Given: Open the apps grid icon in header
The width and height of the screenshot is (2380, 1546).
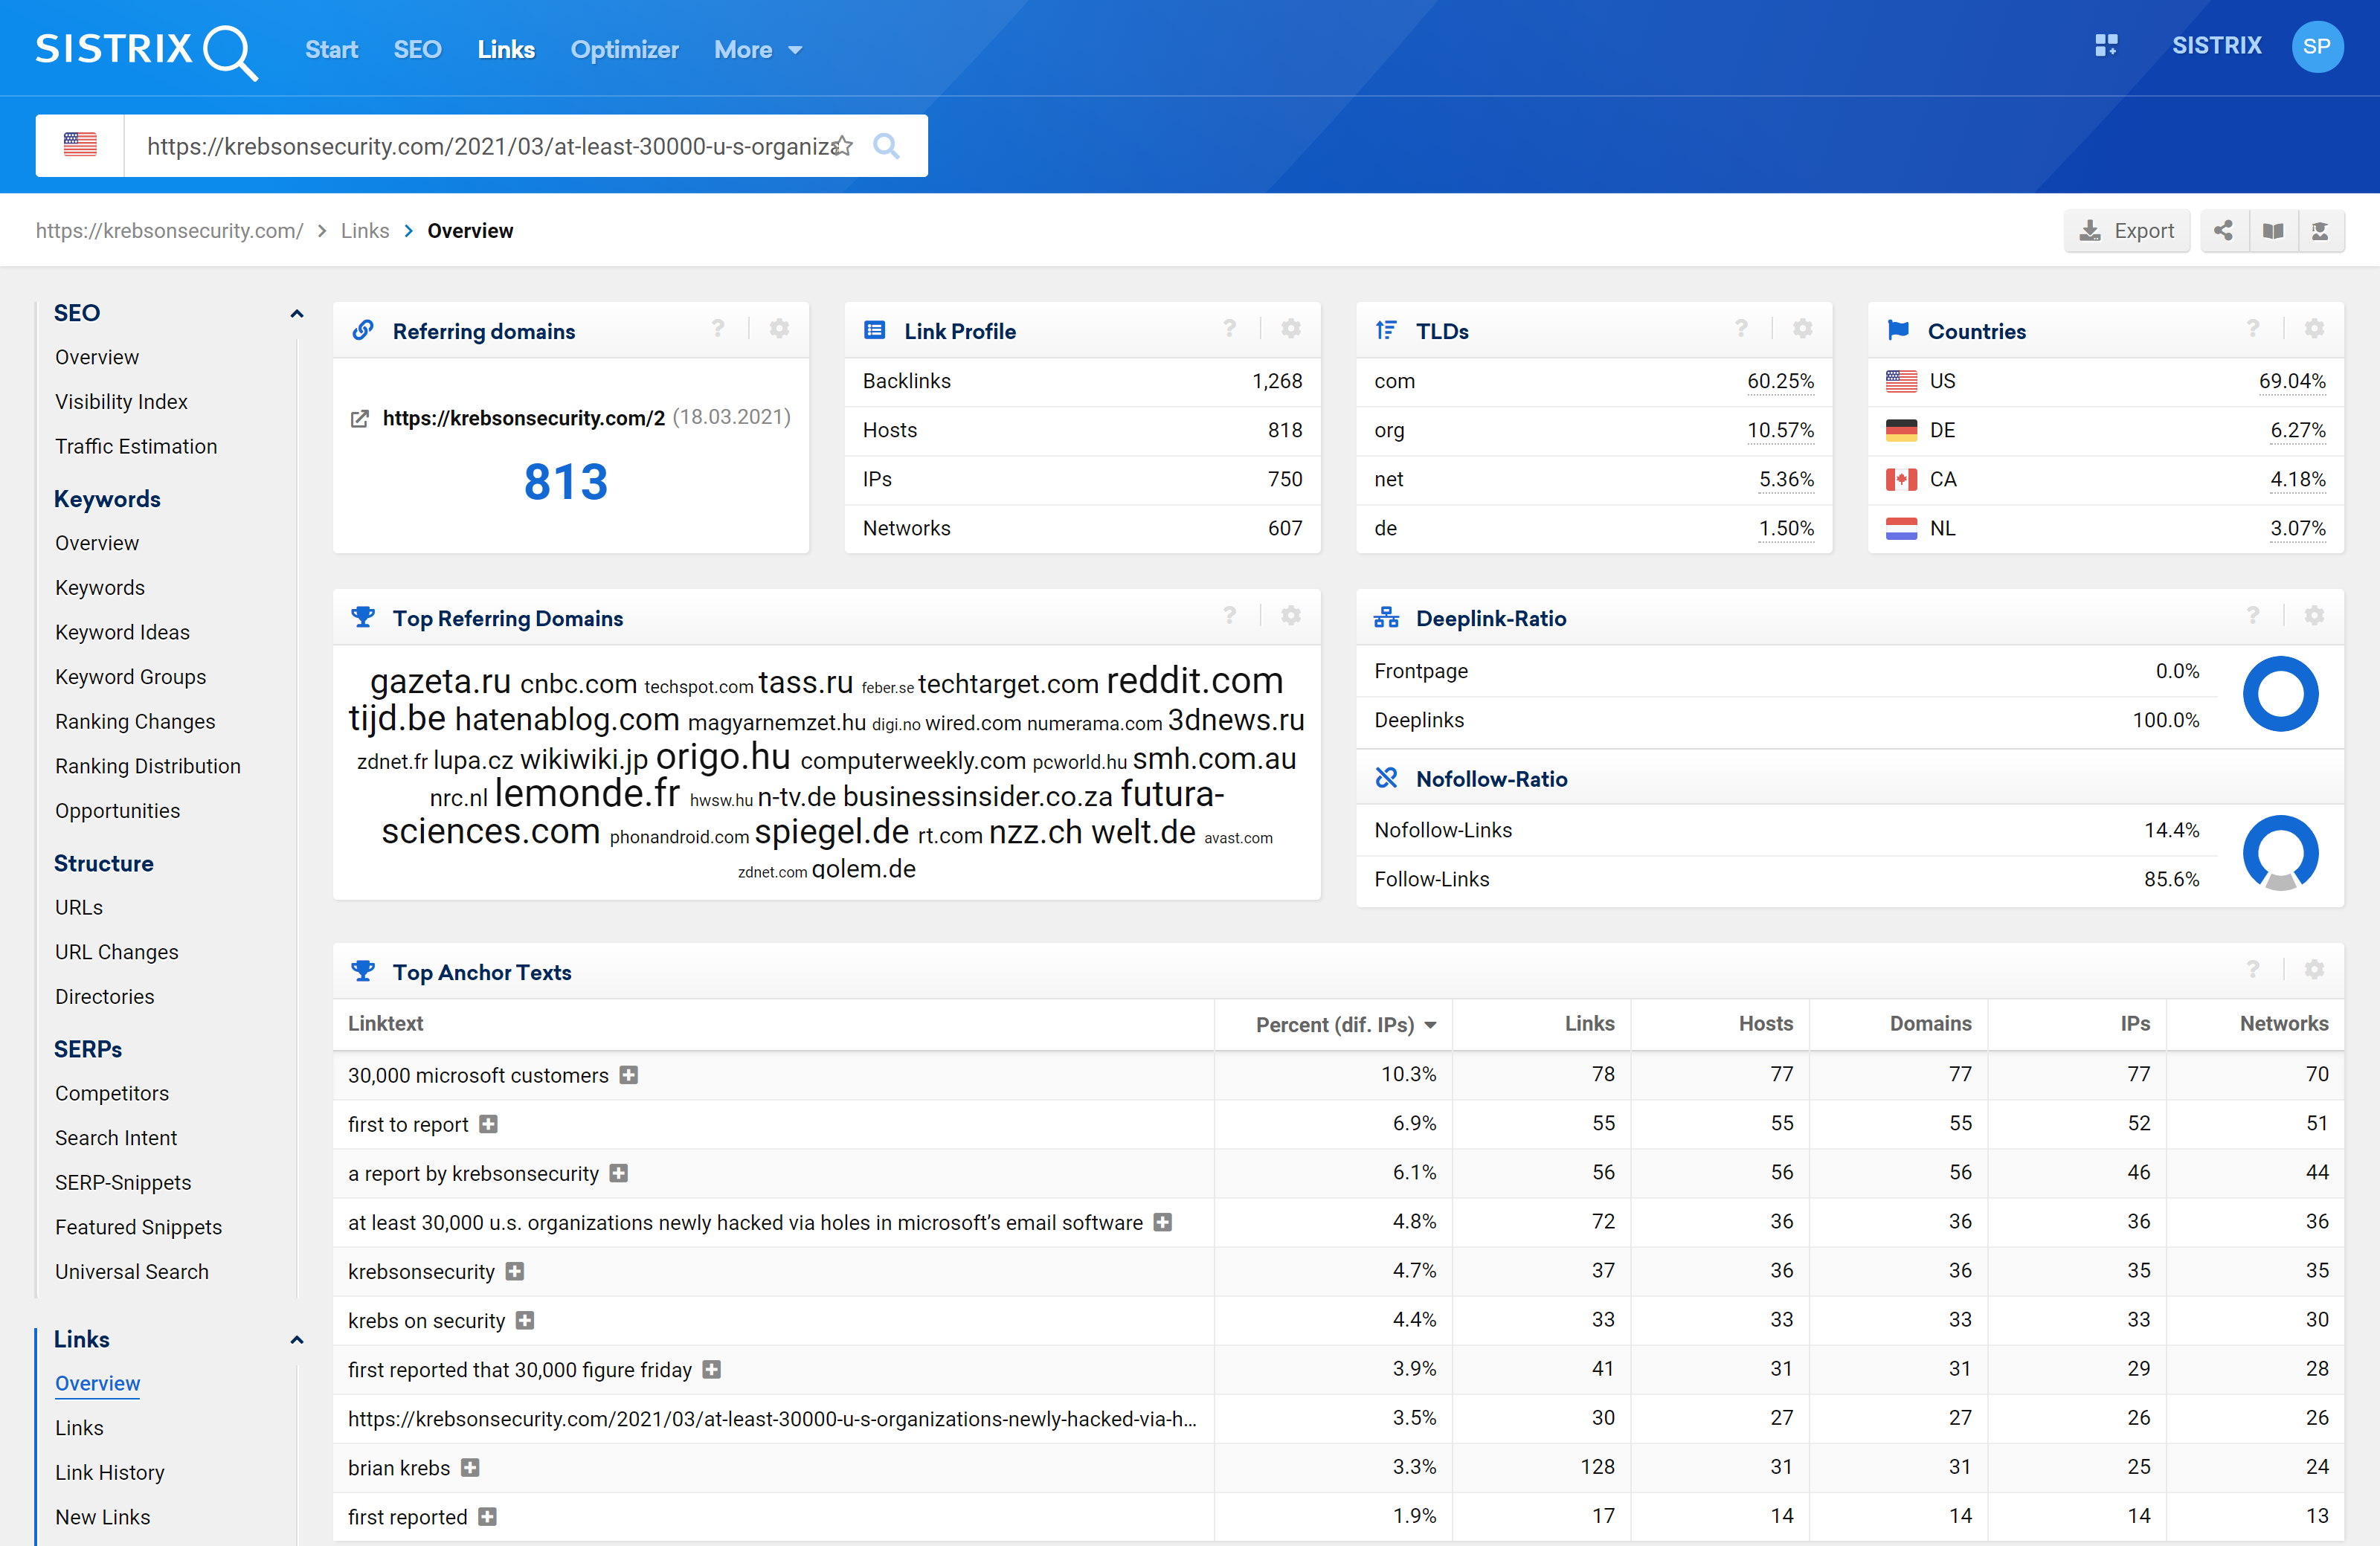Looking at the screenshot, I should [2106, 46].
